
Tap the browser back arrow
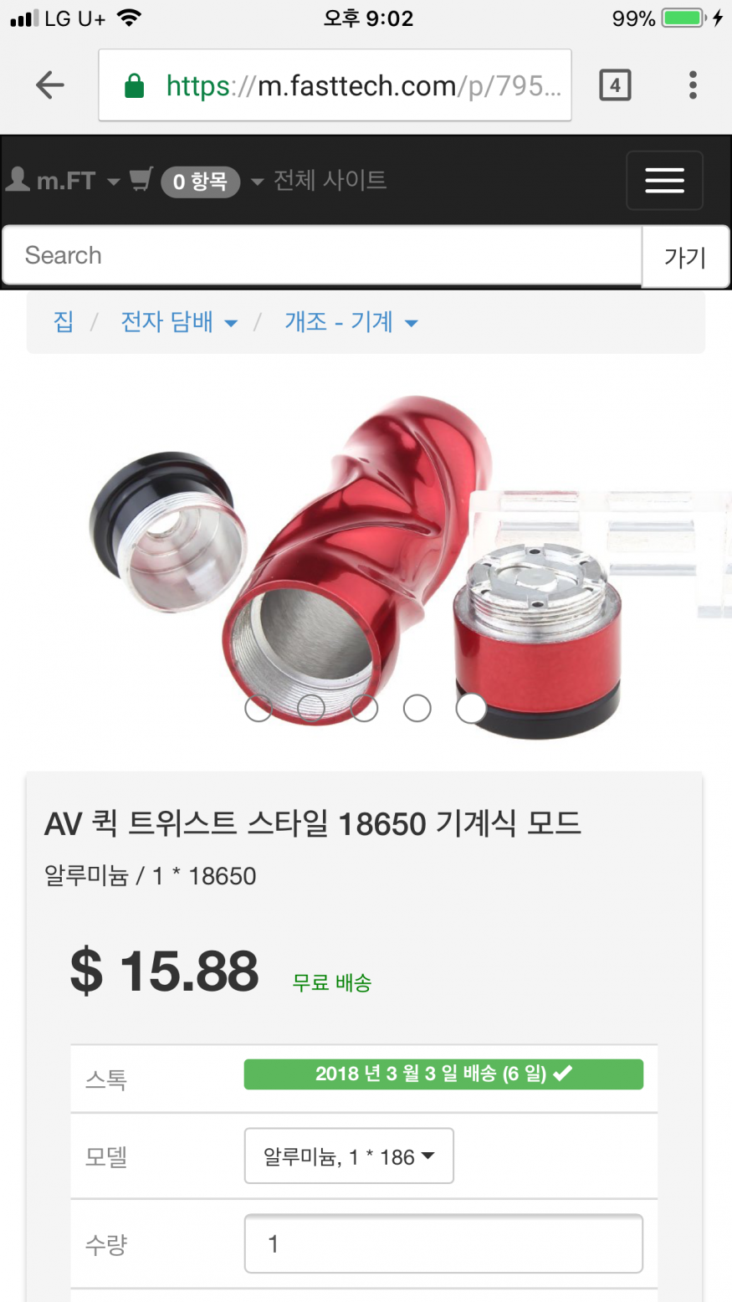pyautogui.click(x=50, y=85)
